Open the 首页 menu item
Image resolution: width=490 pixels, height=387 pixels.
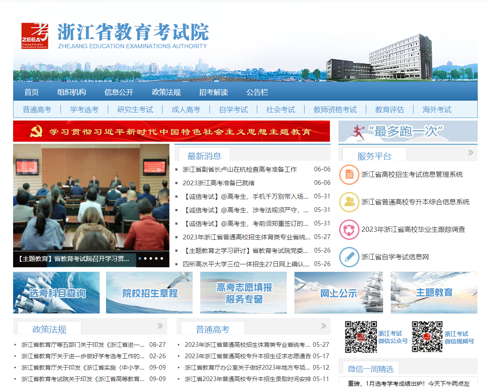point(32,92)
